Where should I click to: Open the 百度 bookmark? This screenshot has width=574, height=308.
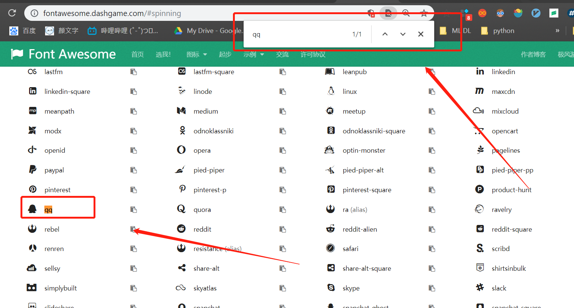[23, 31]
